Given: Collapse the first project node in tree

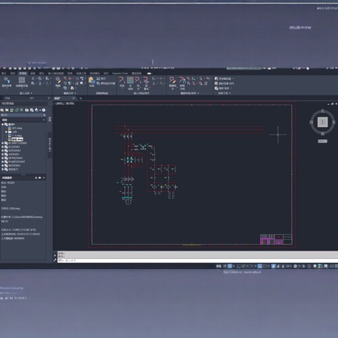Looking at the screenshot, I should (x=3, y=124).
